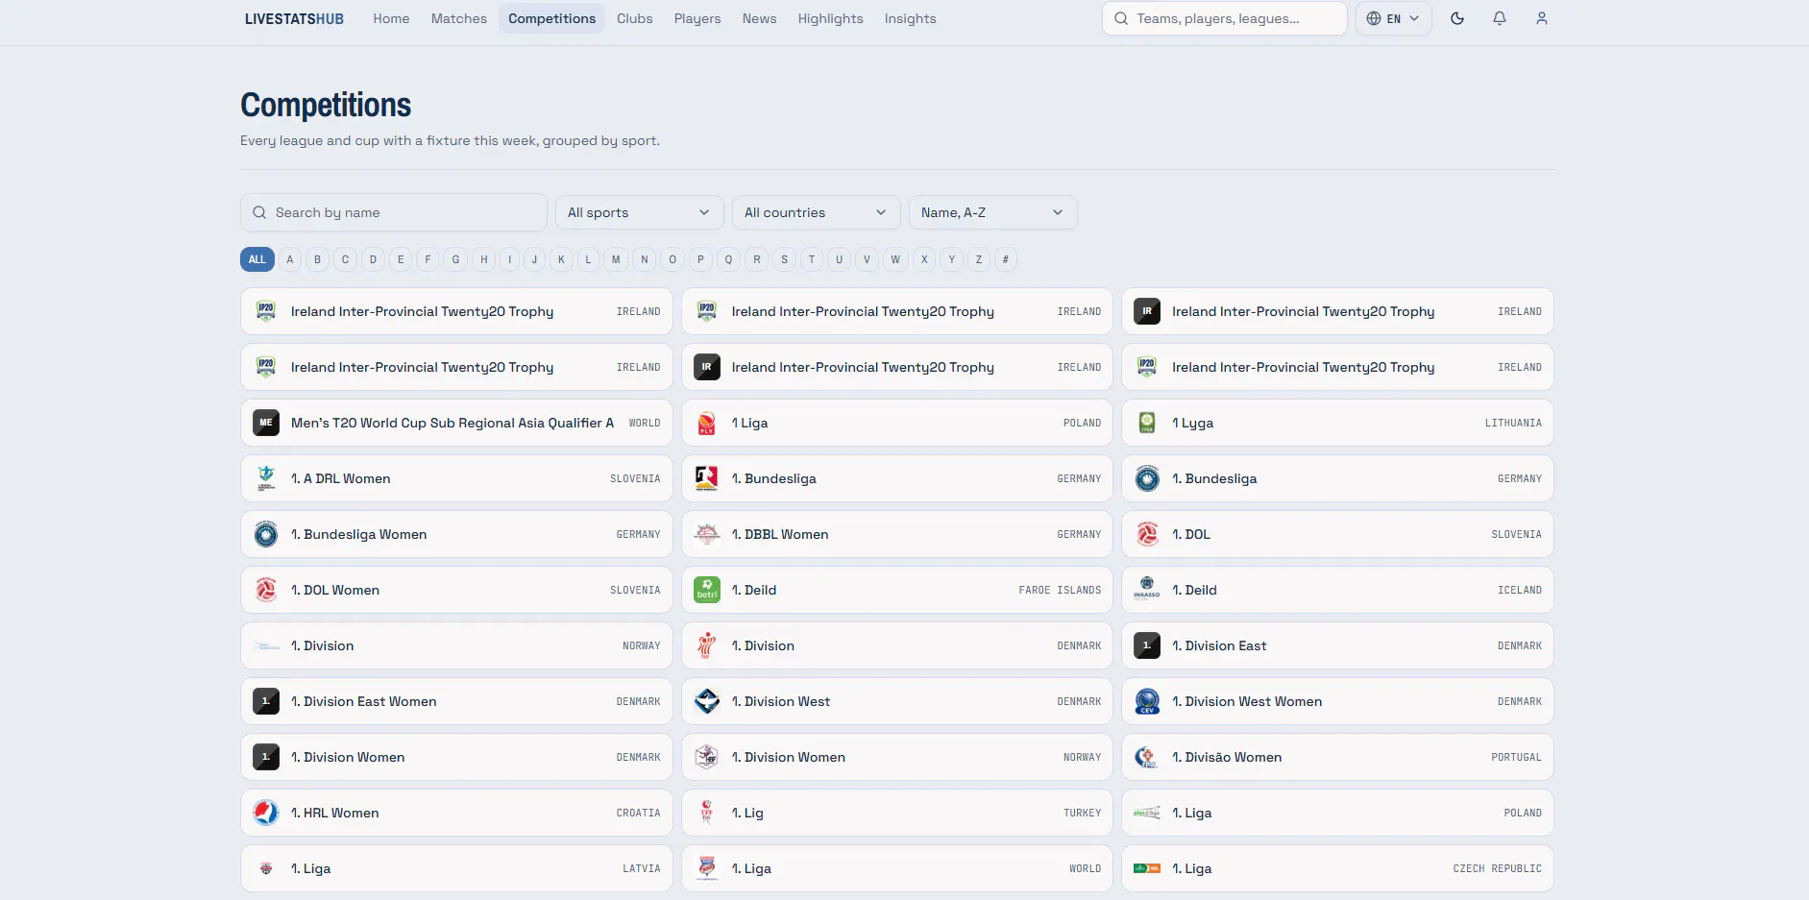Open the News section
The height and width of the screenshot is (900, 1809).
[759, 18]
